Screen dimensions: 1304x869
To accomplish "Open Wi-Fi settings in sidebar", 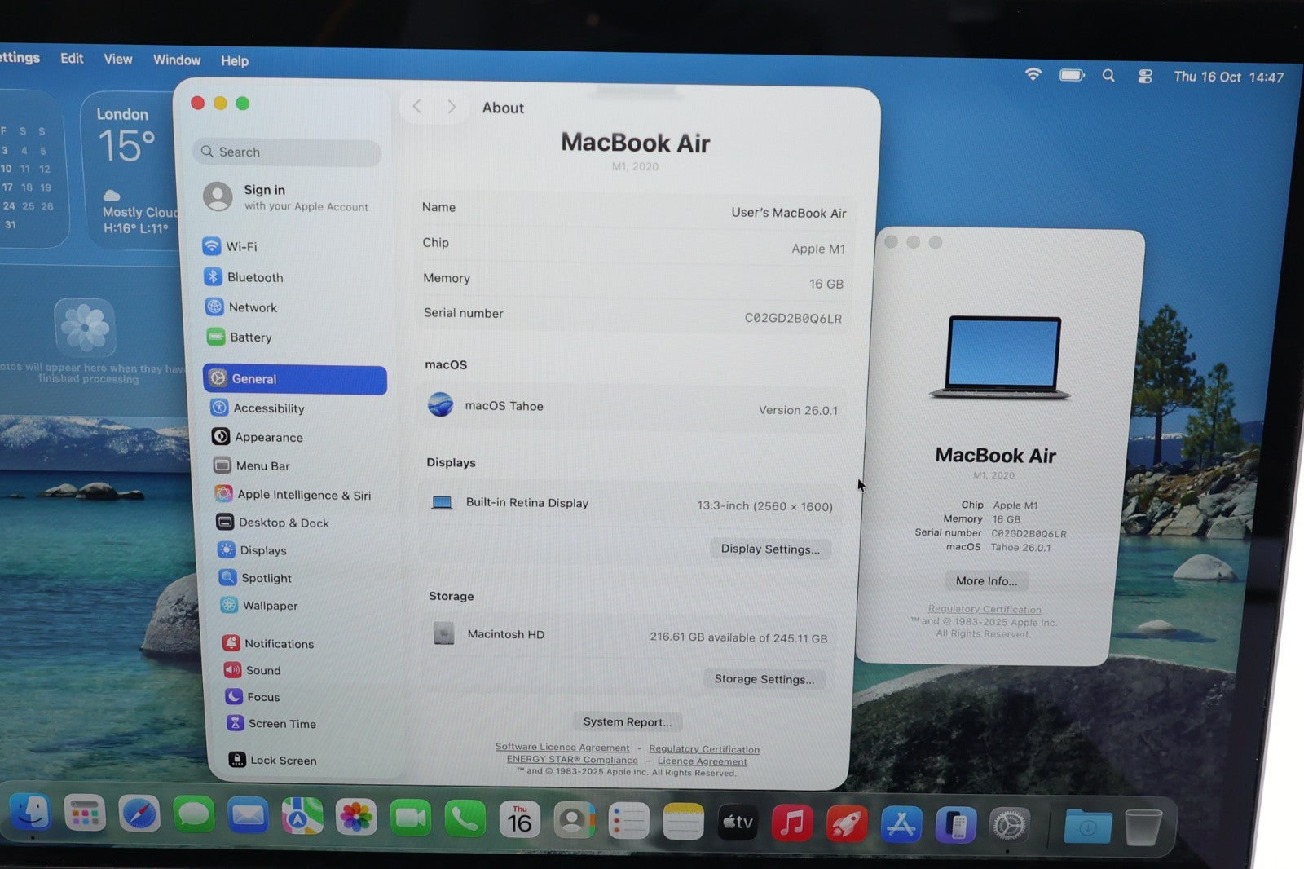I will click(240, 246).
